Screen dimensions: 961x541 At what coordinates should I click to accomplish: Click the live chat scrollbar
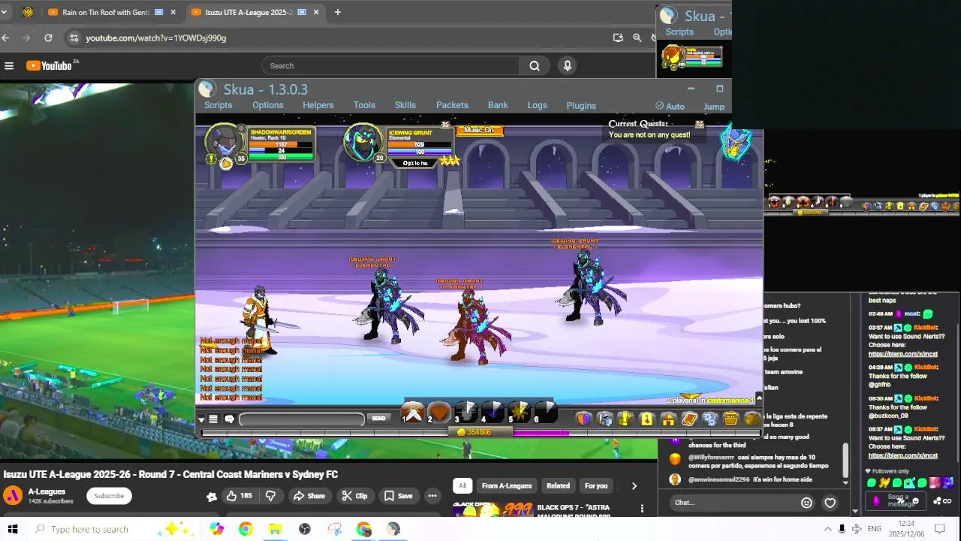click(845, 458)
